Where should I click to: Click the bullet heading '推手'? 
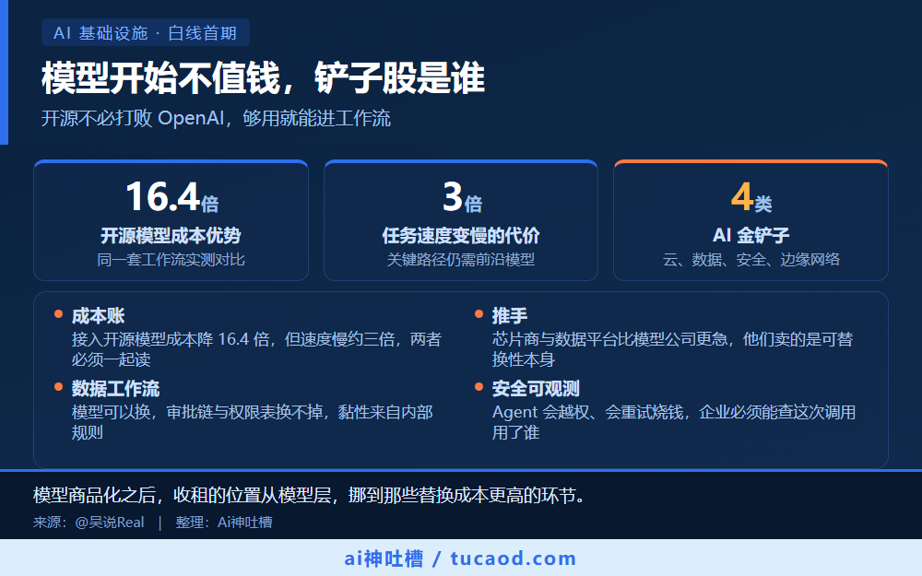coord(509,315)
